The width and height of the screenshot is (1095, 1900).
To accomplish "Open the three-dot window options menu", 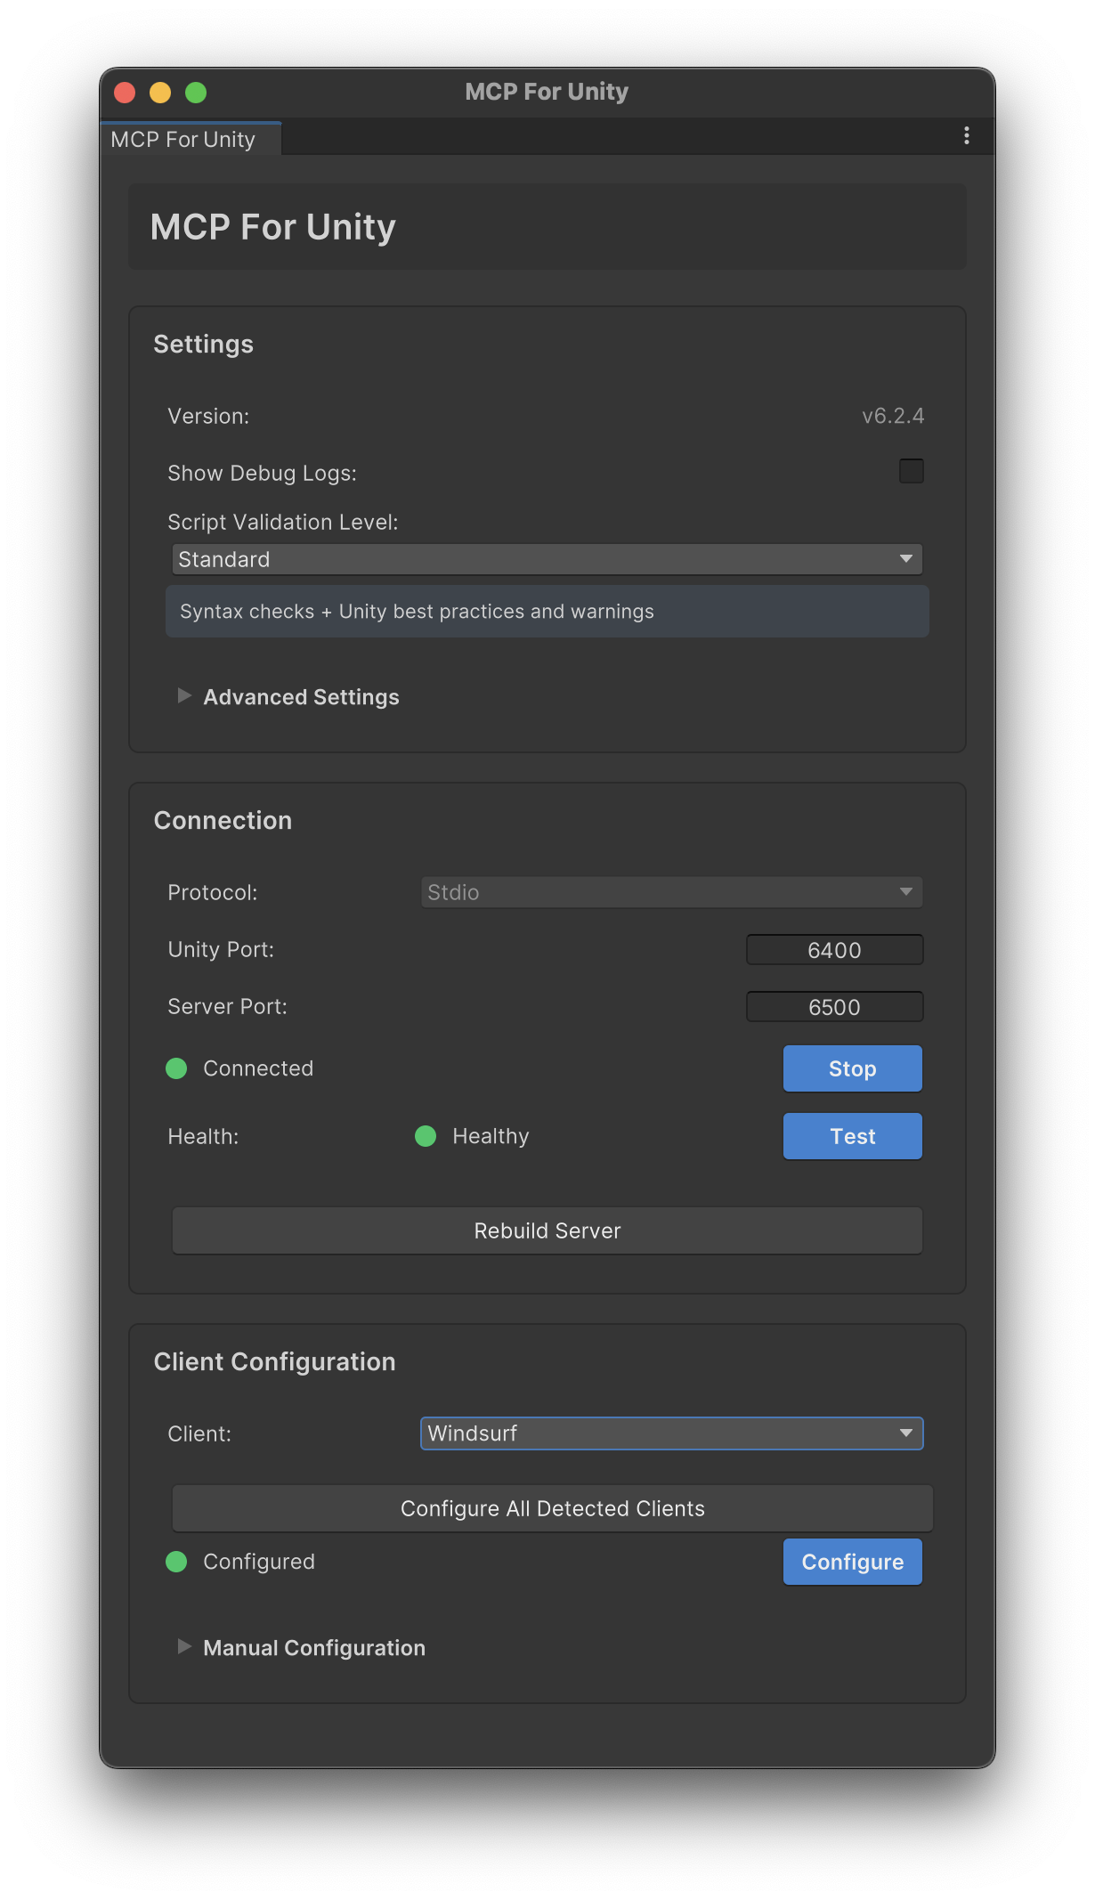I will (x=966, y=136).
